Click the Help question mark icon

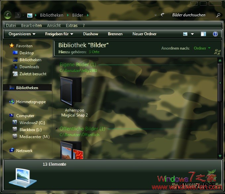pyautogui.click(x=215, y=34)
